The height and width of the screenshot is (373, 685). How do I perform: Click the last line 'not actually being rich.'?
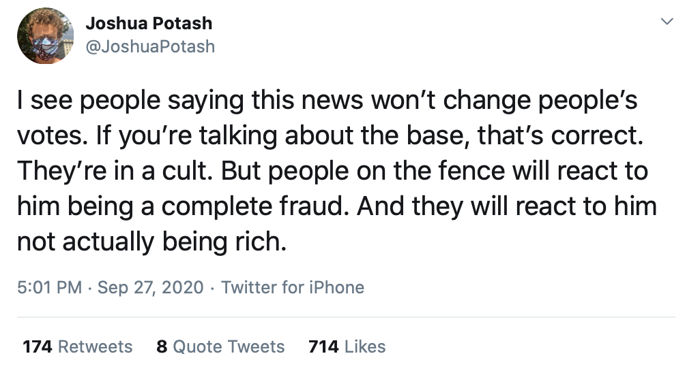[x=150, y=241]
